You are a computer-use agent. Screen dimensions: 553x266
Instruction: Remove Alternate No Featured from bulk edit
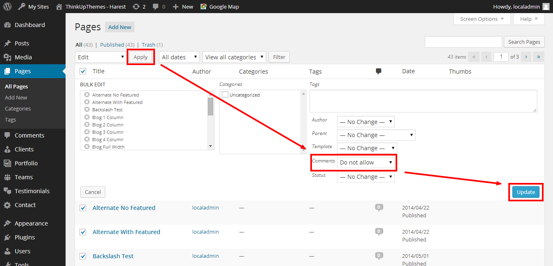point(87,95)
